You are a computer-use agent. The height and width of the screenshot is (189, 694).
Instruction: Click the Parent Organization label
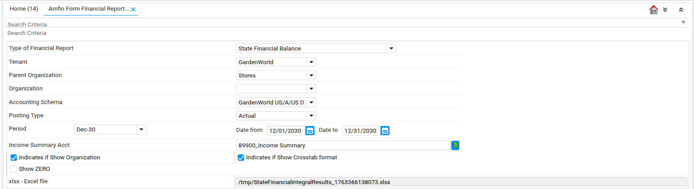[x=36, y=75]
